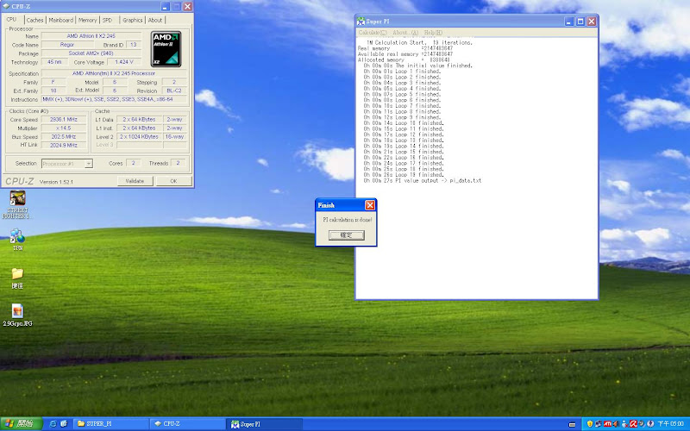Minimize the Super PI window
This screenshot has width=690, height=431.
pos(569,21)
